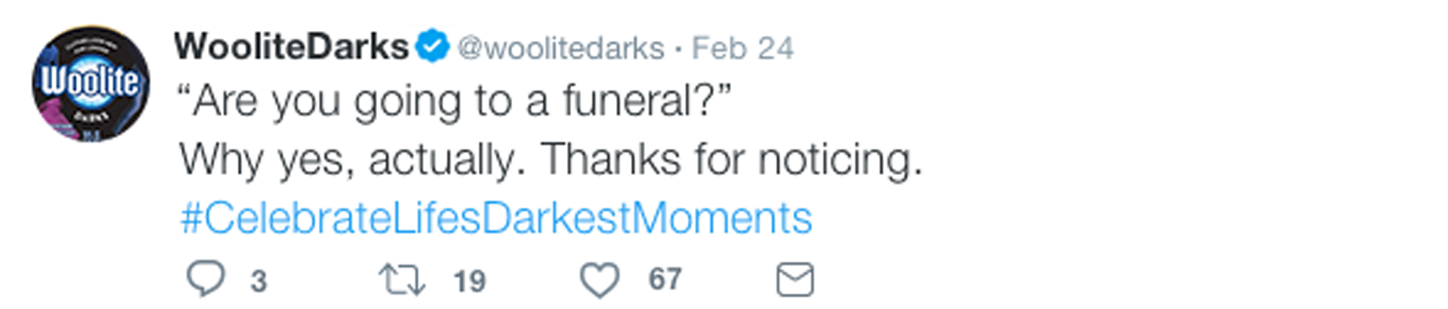
Task: Click the word "actually" in tweet
Action: click(x=446, y=159)
